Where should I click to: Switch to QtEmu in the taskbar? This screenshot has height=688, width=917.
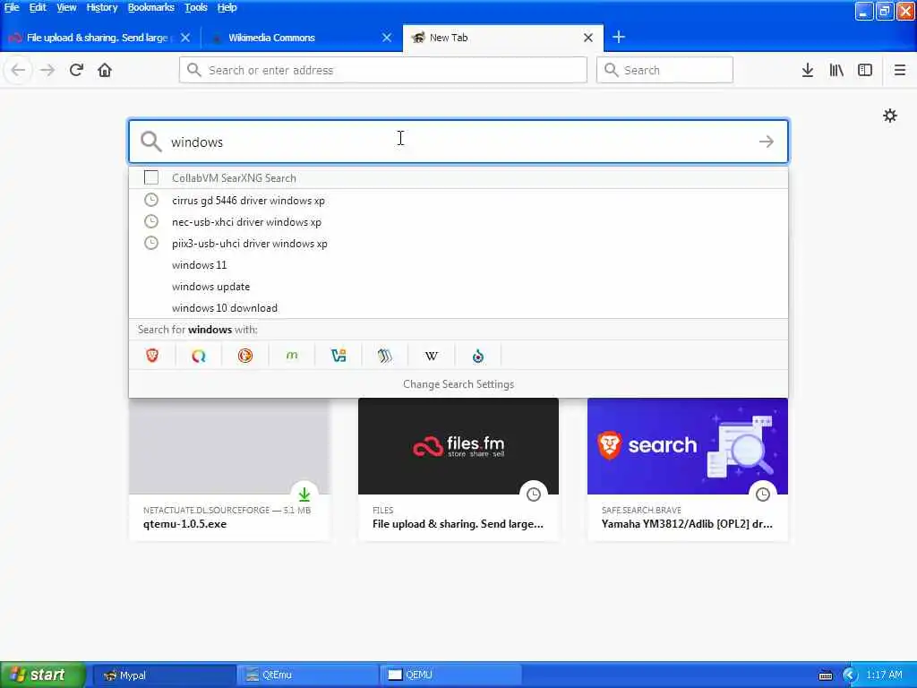coord(308,675)
